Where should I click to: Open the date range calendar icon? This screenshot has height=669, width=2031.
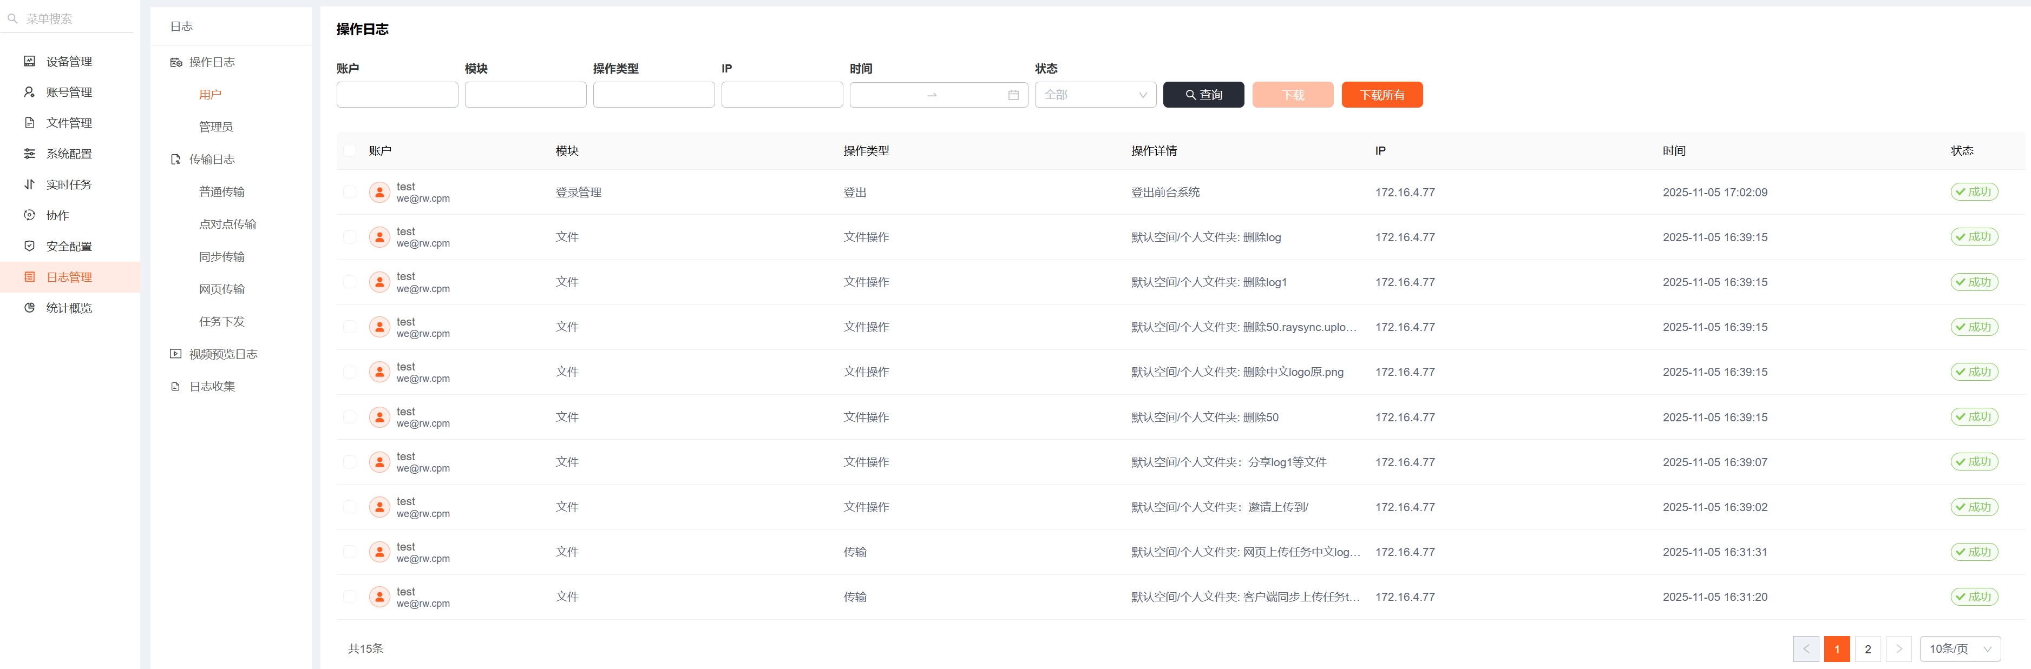(x=1013, y=95)
